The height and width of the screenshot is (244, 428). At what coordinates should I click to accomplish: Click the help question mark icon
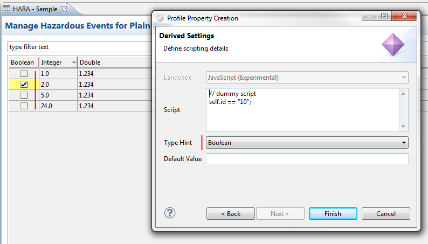tap(170, 213)
